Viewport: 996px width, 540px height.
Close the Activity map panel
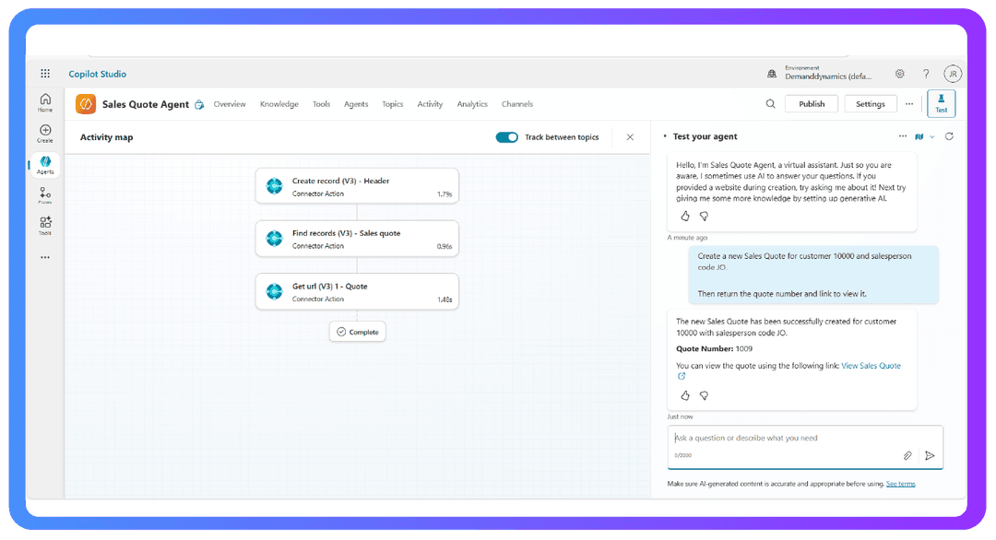coord(630,137)
